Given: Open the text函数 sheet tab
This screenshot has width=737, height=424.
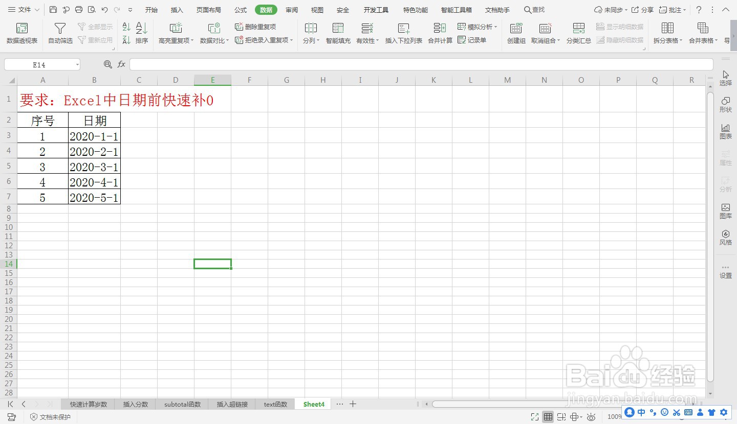Looking at the screenshot, I should (x=275, y=404).
